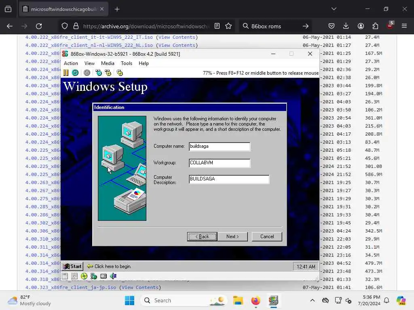The image size is (414, 310).
Task: Click the CD-ROM disc status bar icon
Action: pyautogui.click(x=84, y=276)
